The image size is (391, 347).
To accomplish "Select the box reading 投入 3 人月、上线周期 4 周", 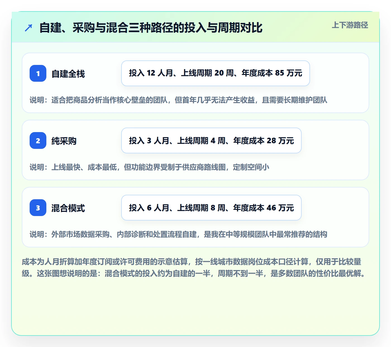I will tap(211, 140).
